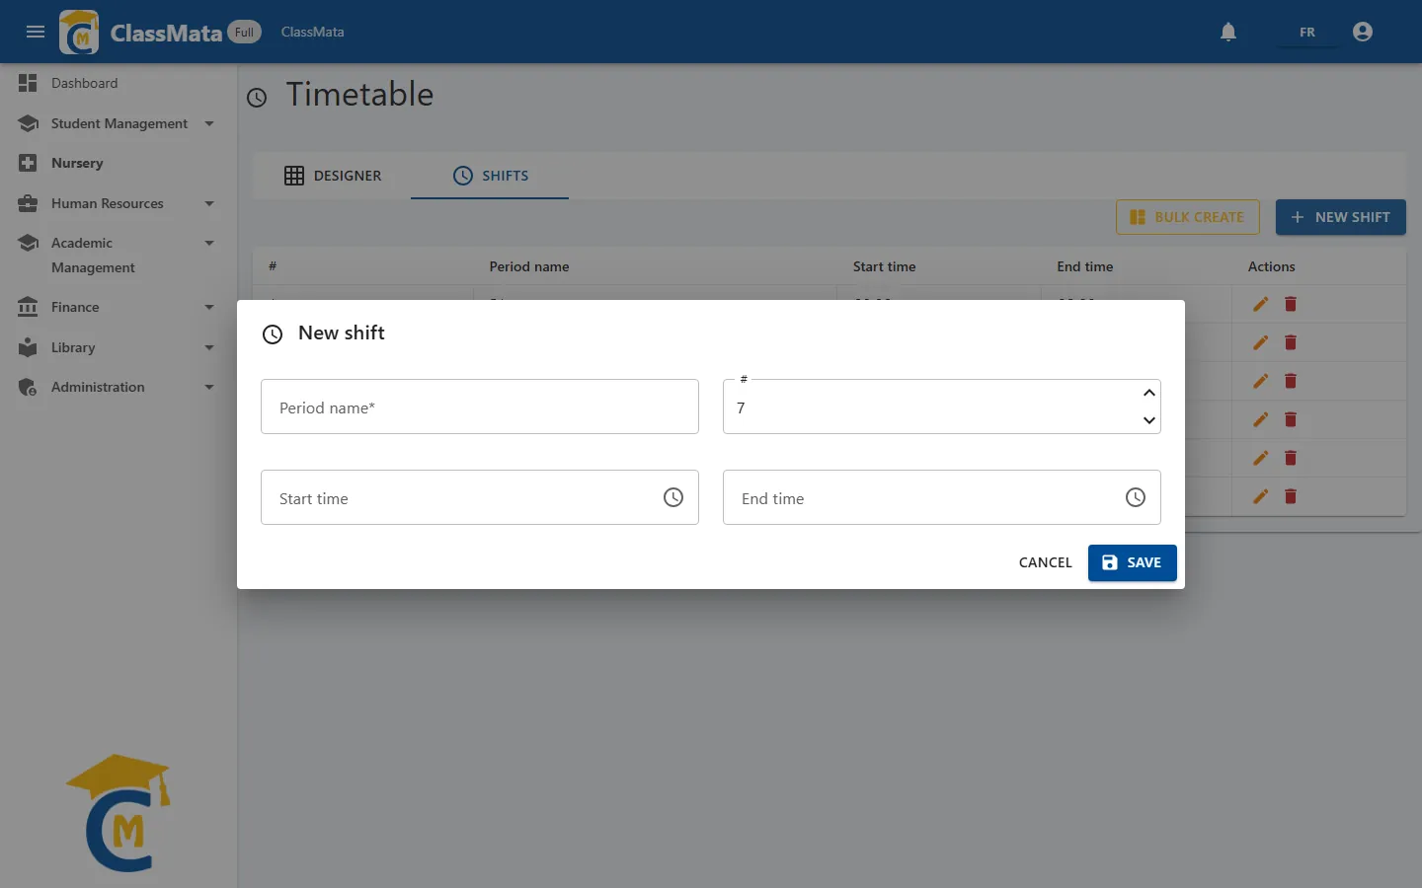Click the last row's delete trash icon
Viewport: 1422px width, 888px height.
click(x=1291, y=496)
